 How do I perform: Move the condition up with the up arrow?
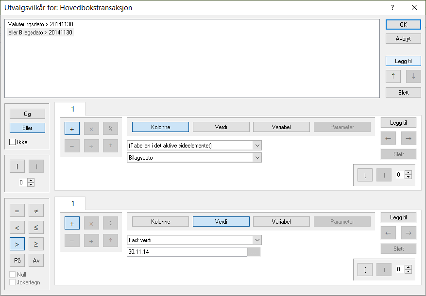point(393,76)
